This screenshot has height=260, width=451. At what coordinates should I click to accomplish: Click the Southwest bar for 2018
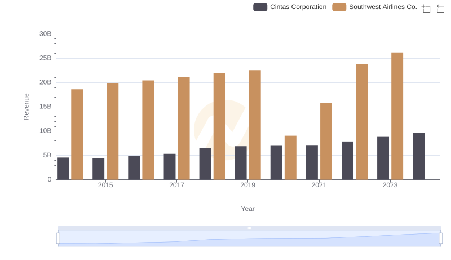(x=219, y=126)
